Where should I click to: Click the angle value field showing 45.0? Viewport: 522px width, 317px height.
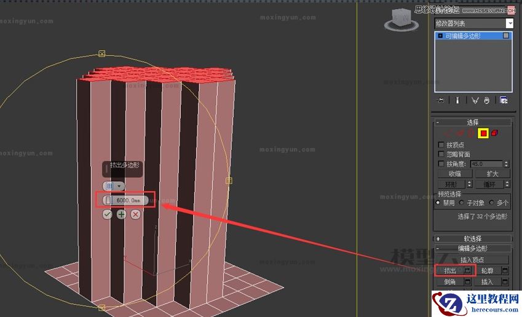click(x=486, y=164)
